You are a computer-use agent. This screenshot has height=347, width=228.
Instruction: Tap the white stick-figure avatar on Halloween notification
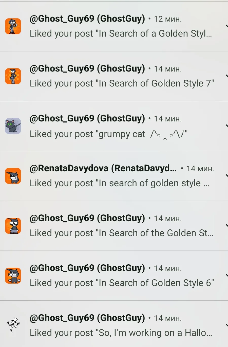[x=13, y=325]
